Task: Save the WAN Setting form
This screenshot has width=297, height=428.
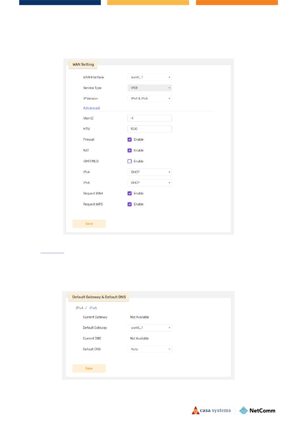Action: (x=89, y=224)
